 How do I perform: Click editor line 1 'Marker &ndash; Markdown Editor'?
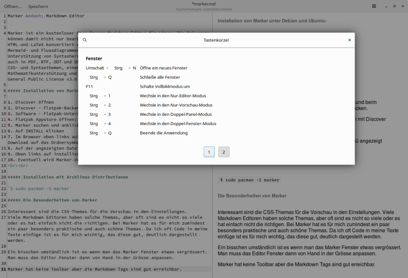tap(46, 16)
